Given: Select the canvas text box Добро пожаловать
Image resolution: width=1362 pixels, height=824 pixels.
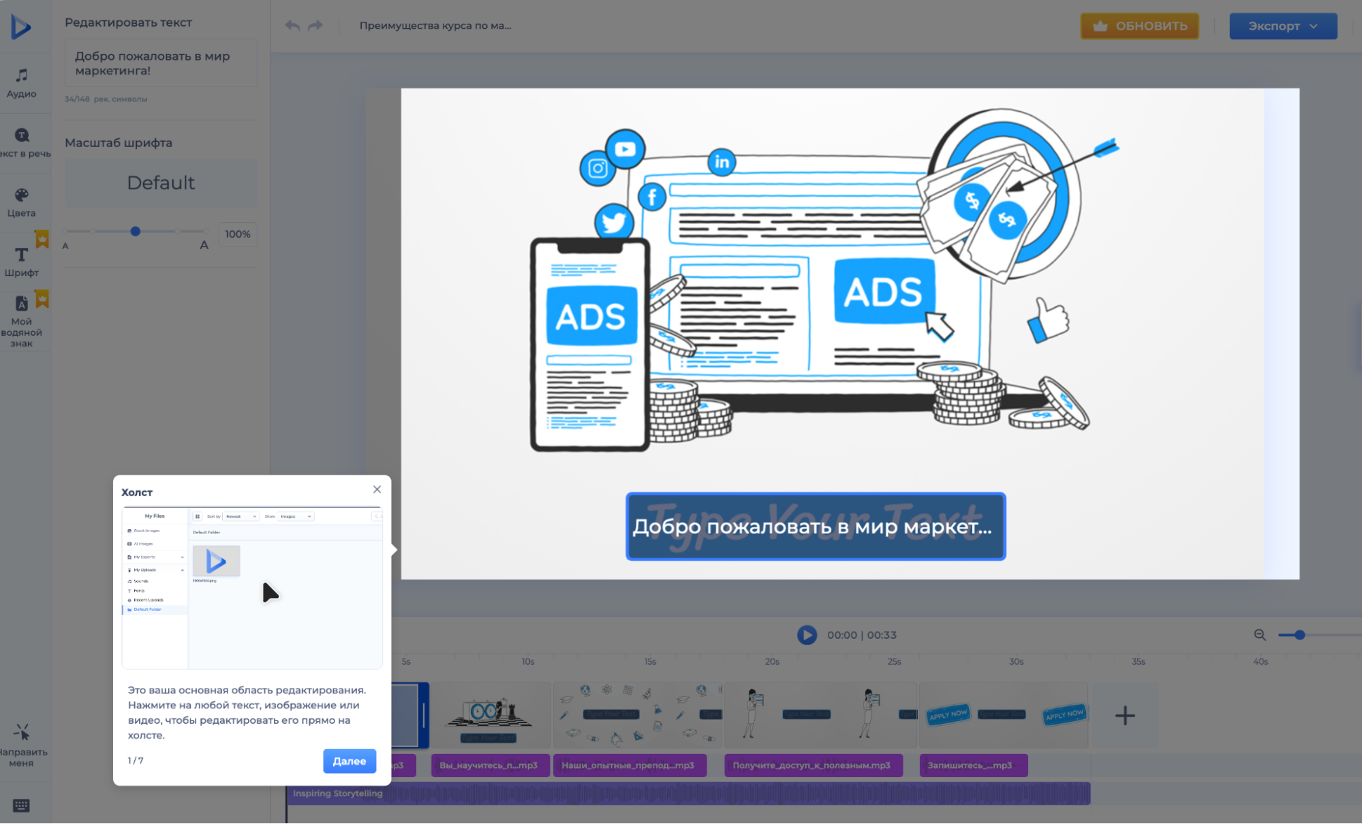Looking at the screenshot, I should pos(816,526).
